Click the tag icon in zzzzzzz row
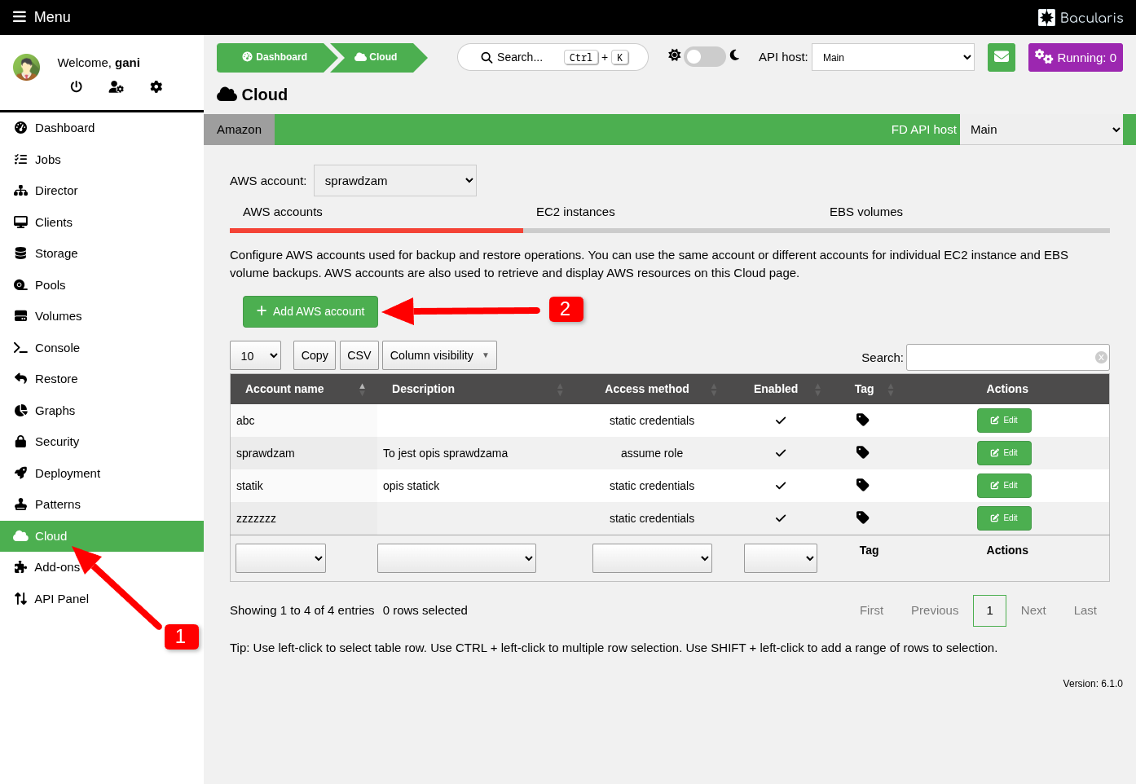Image resolution: width=1136 pixels, height=784 pixels. click(x=863, y=518)
